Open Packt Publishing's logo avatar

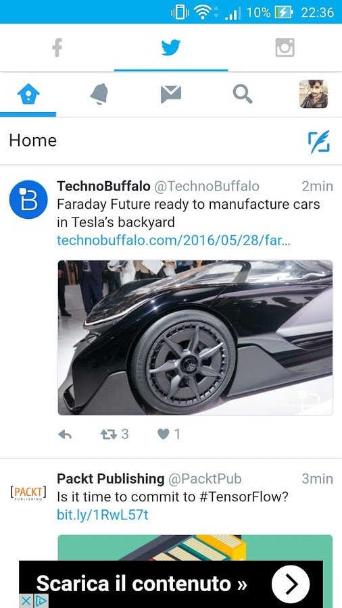coord(28,493)
